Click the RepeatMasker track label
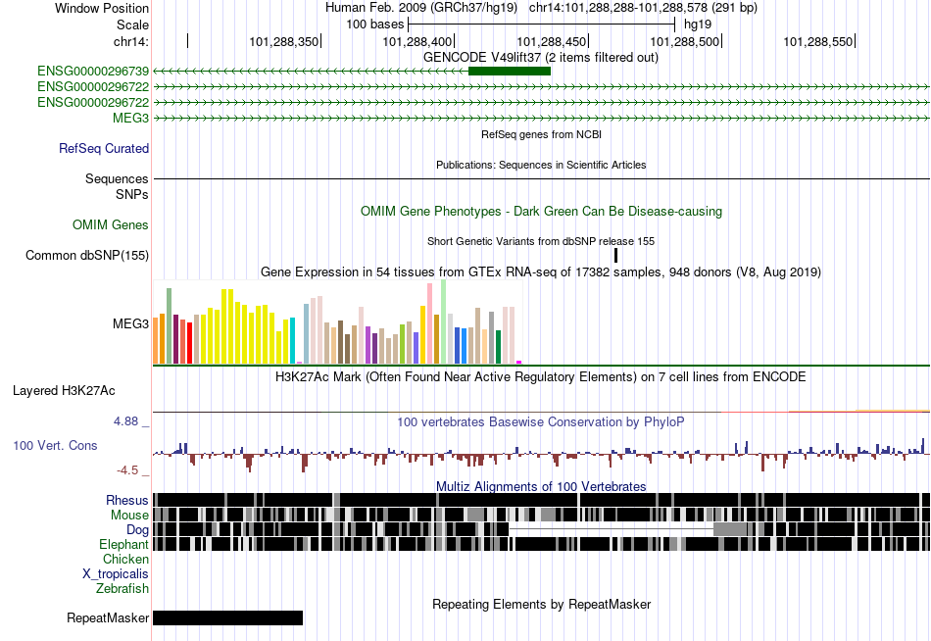931x641 pixels. click(108, 618)
